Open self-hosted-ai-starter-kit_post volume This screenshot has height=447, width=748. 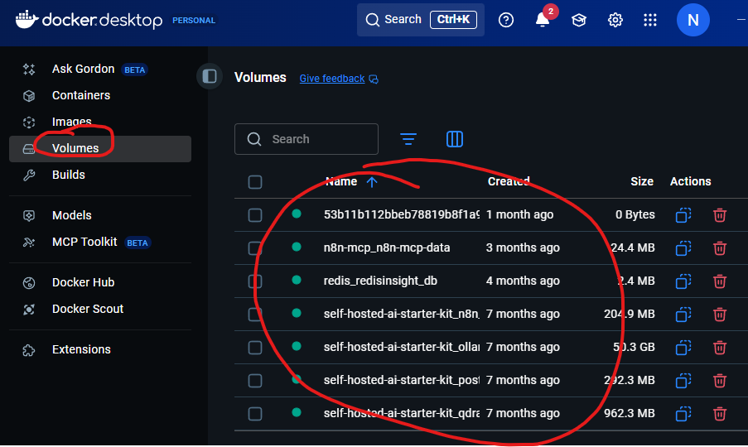pos(401,380)
